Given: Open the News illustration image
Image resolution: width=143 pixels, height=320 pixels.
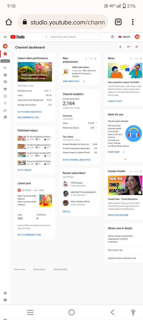Looking at the screenshot, I should [125, 70].
